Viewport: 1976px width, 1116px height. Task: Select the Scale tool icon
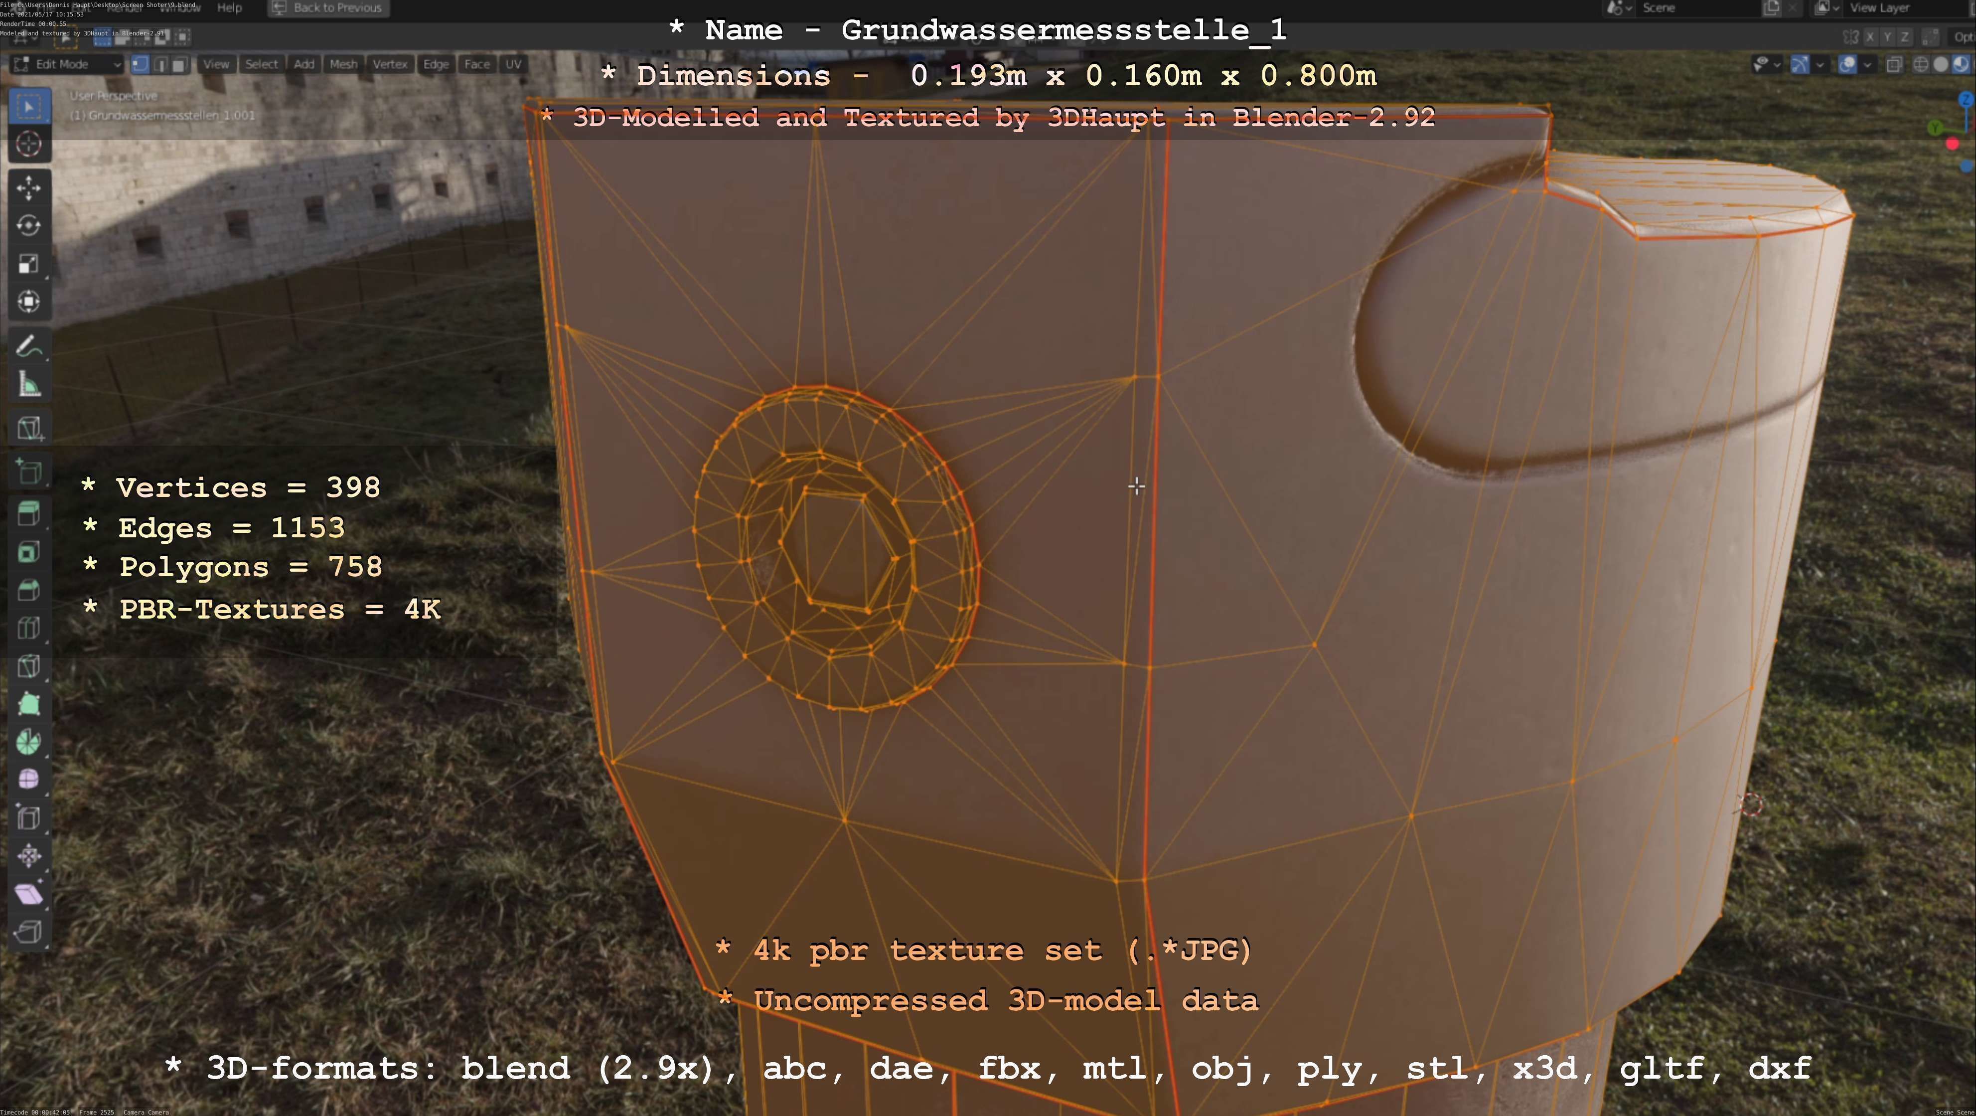28,264
